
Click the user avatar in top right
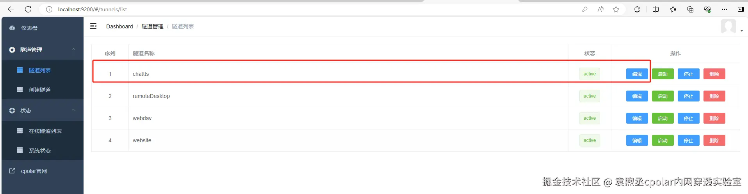click(x=728, y=26)
